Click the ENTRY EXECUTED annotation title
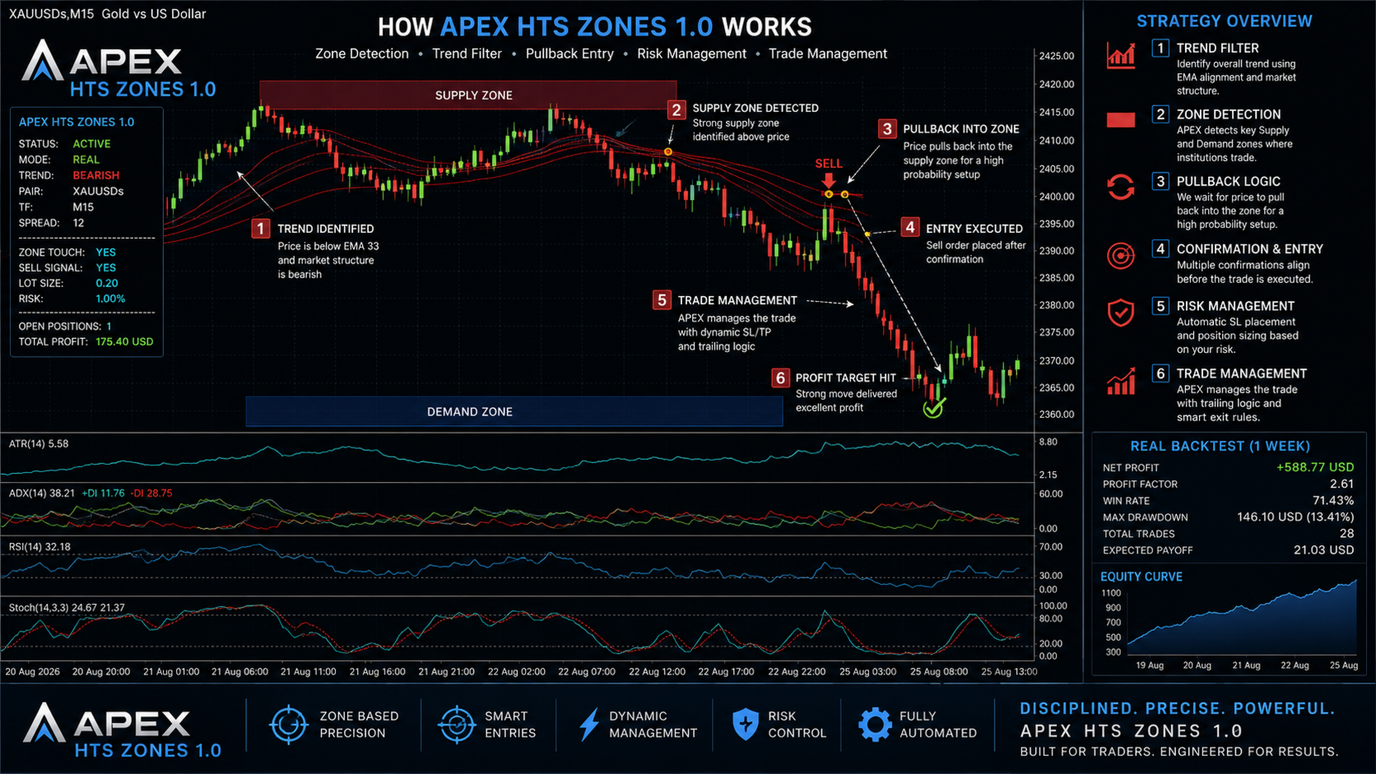1376x774 pixels. [974, 229]
